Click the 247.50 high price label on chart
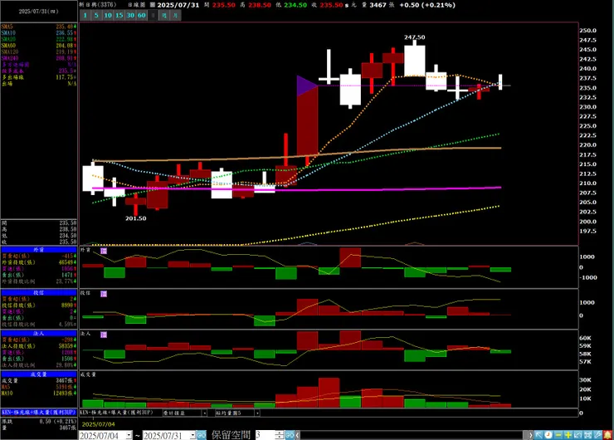 (414, 37)
